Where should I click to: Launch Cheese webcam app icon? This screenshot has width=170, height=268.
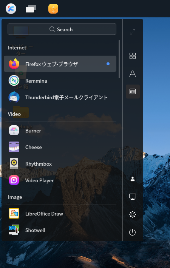(14, 147)
